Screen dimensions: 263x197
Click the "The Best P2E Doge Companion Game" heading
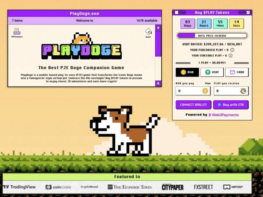click(x=82, y=68)
